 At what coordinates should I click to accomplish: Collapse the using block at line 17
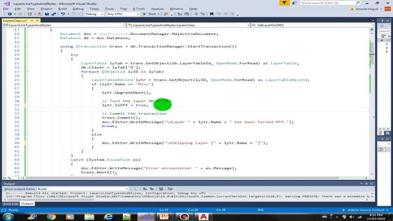pyautogui.click(x=28, y=47)
